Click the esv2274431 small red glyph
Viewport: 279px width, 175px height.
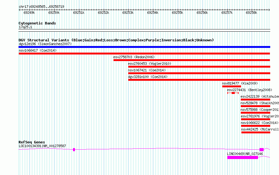click(x=233, y=93)
